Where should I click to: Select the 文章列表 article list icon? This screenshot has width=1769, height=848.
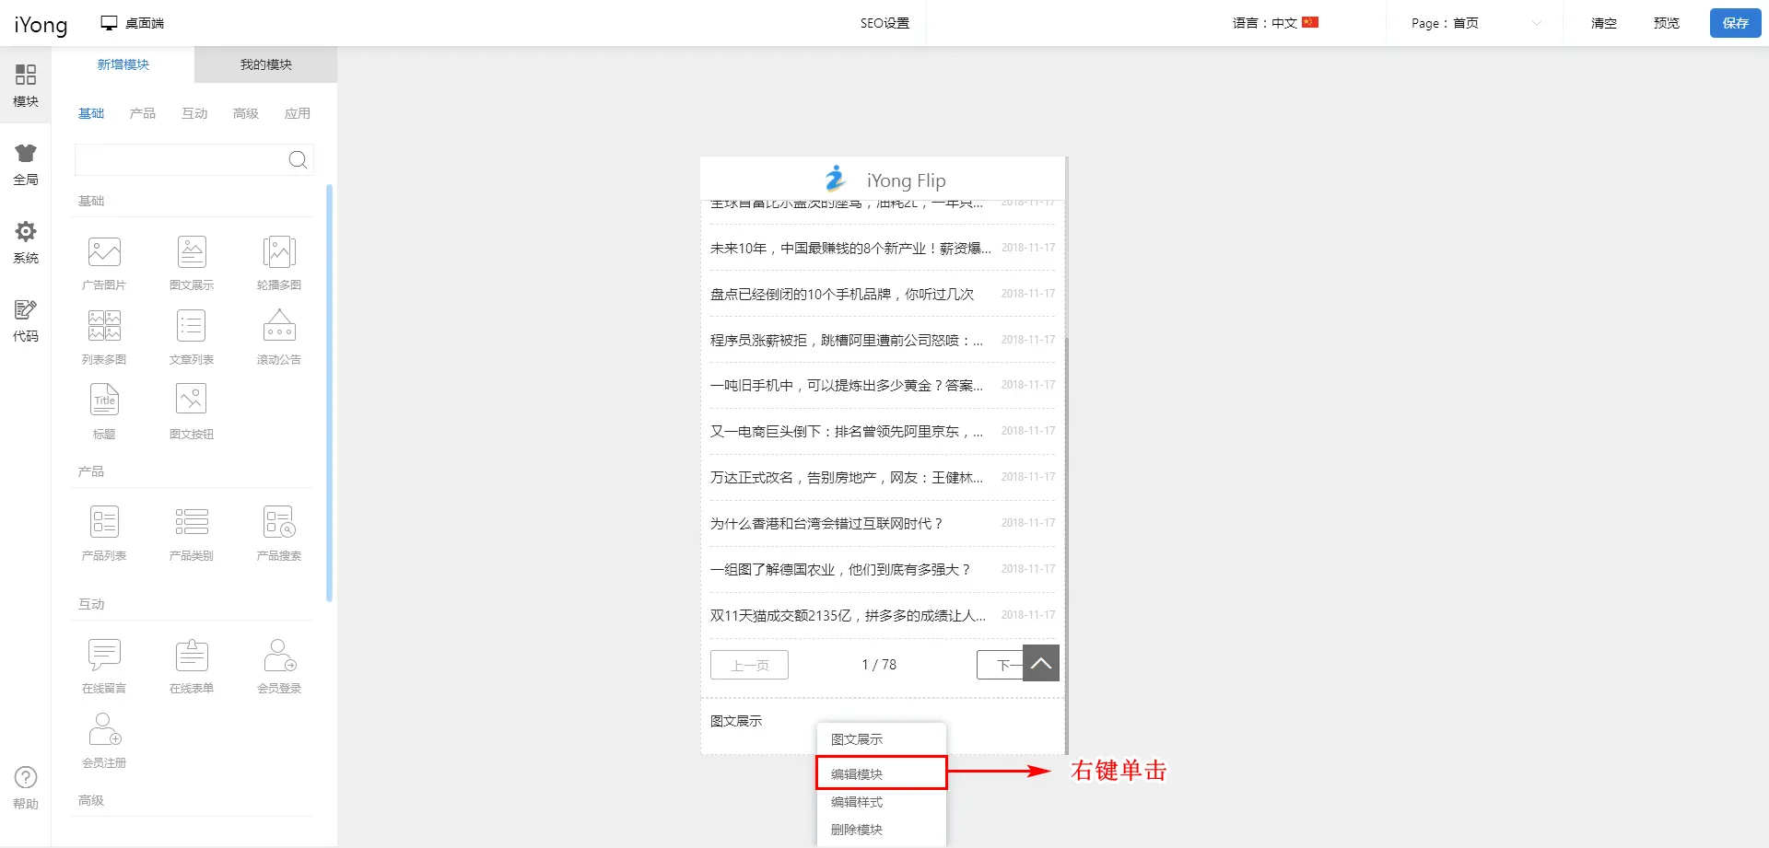[x=192, y=327]
